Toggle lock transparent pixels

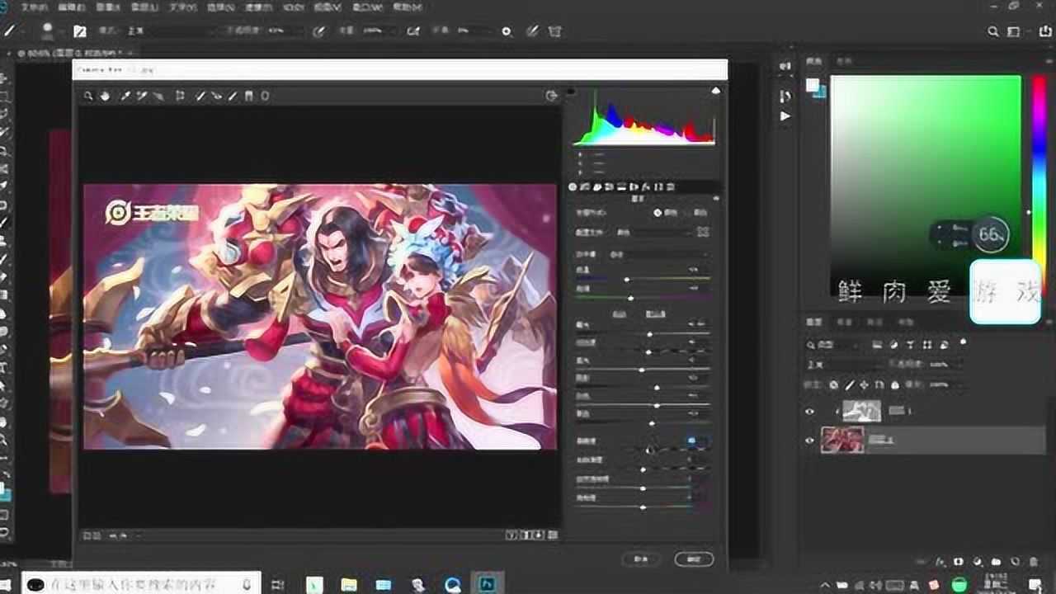pos(834,384)
